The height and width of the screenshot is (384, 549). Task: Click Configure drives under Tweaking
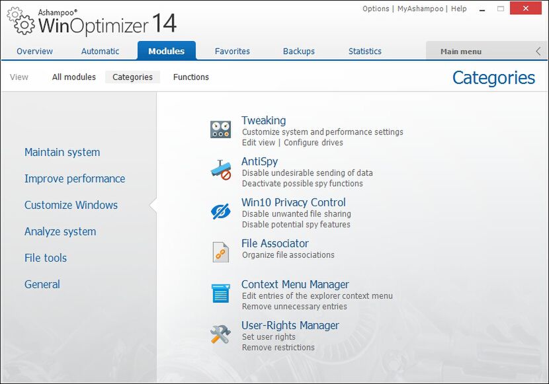tap(314, 142)
